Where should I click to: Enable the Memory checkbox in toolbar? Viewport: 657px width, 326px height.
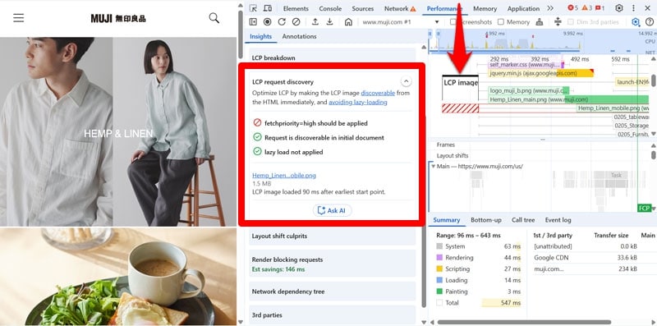(501, 22)
